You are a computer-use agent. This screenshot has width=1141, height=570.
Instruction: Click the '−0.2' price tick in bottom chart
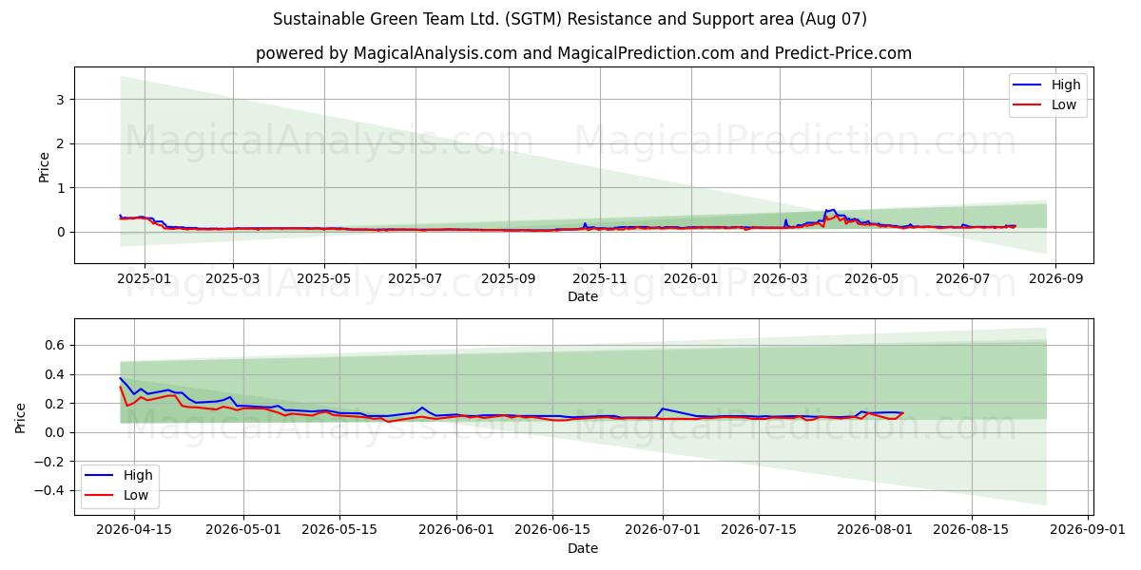[48, 462]
